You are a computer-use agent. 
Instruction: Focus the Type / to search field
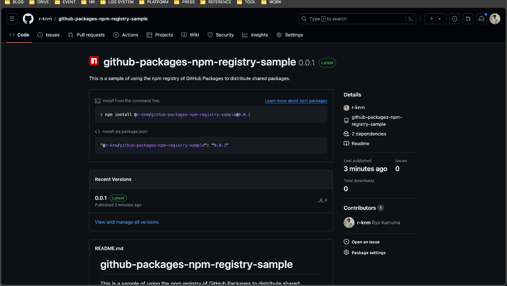click(357, 19)
